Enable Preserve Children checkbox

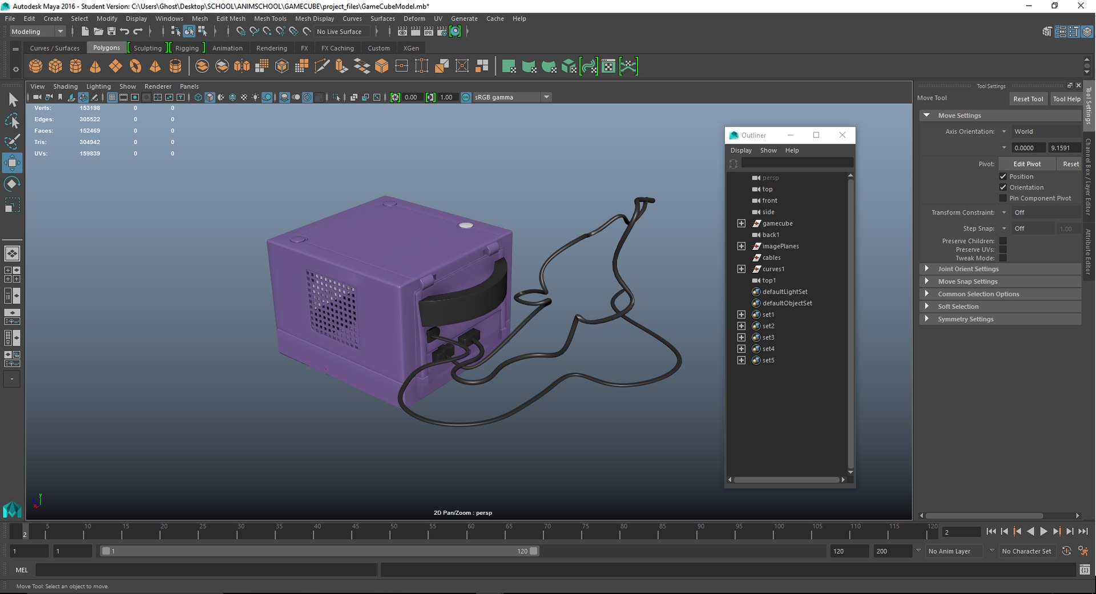click(1003, 241)
